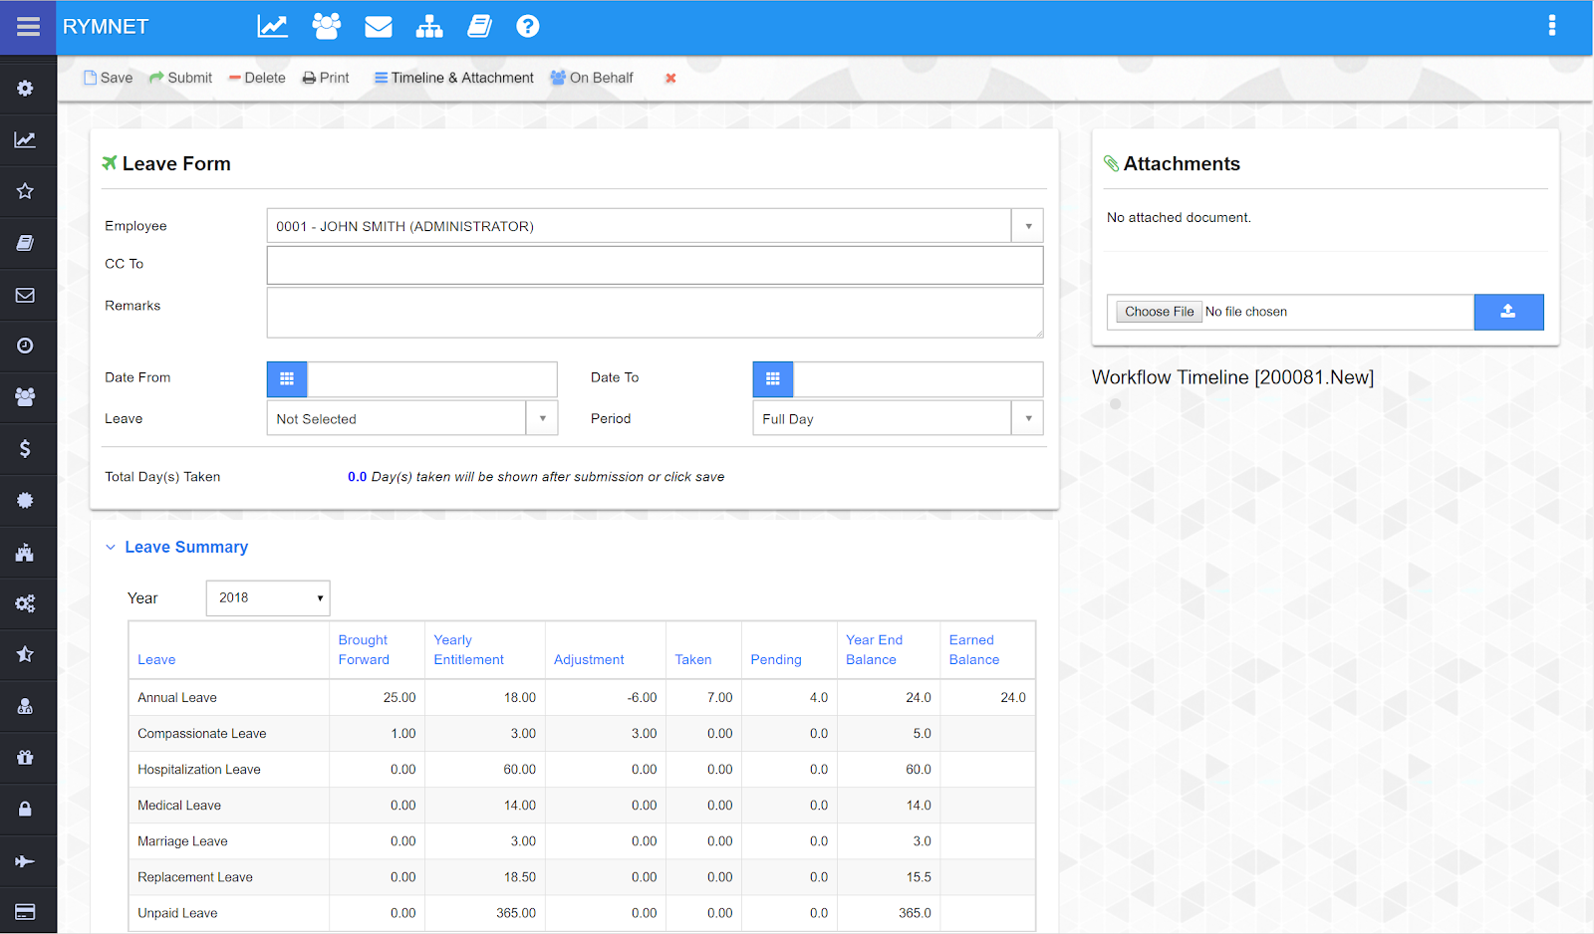
Task: Select the Year 2018 dropdown
Action: point(268,598)
